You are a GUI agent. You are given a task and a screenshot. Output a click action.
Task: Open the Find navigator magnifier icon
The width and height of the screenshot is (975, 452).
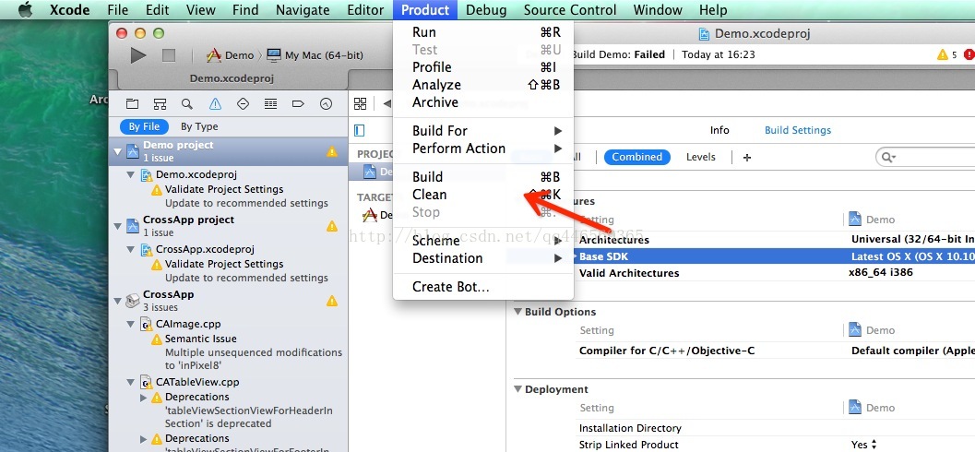(x=187, y=104)
